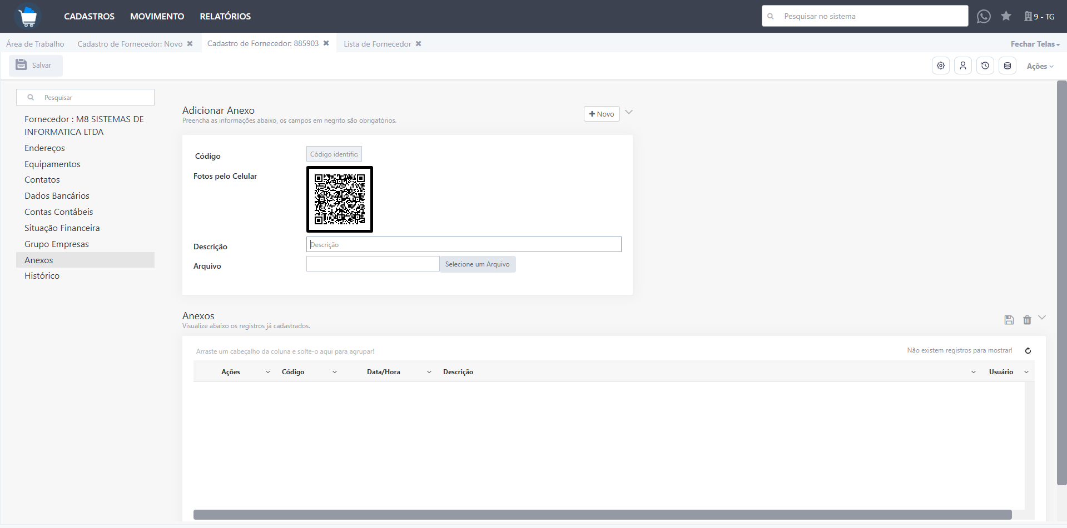This screenshot has height=528, width=1067.
Task: Open settings gear icon in toolbar
Action: pyautogui.click(x=941, y=66)
